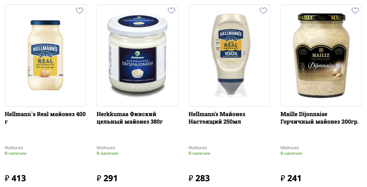
Task: Open 'Hellmann's Майонез Настоящий 250мл' link
Action: coord(217,118)
